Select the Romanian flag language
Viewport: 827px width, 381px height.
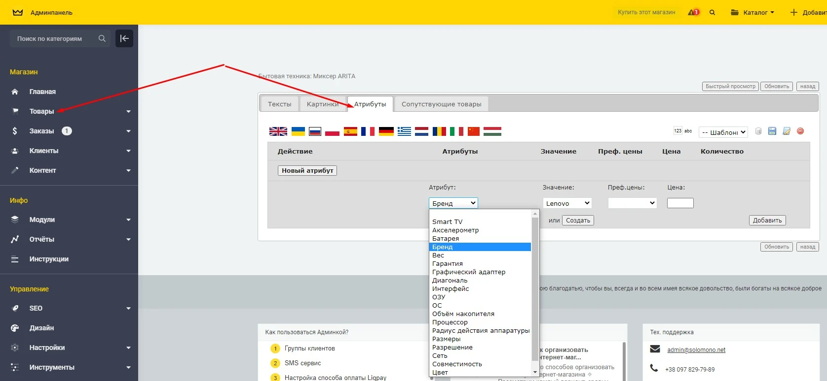[439, 131]
